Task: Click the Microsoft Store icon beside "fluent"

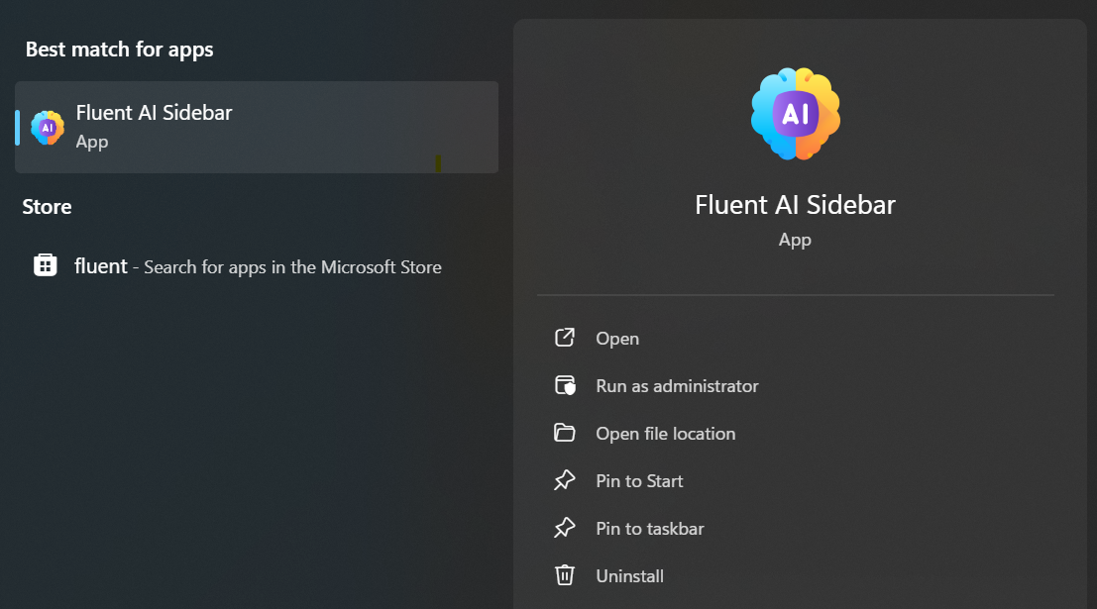Action: (45, 265)
